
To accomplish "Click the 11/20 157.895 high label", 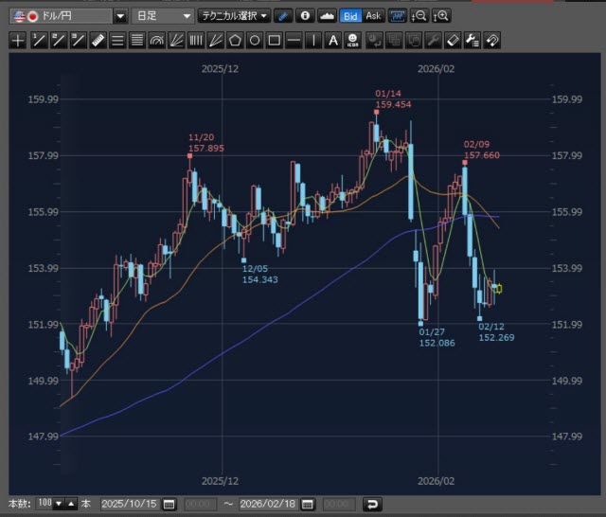I will 206,143.
